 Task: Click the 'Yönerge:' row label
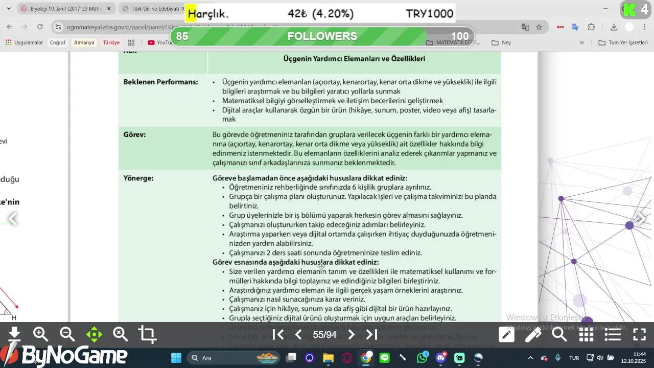[x=138, y=178]
